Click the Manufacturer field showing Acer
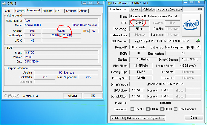The height and width of the screenshot is (125, 207). pos(61,20)
